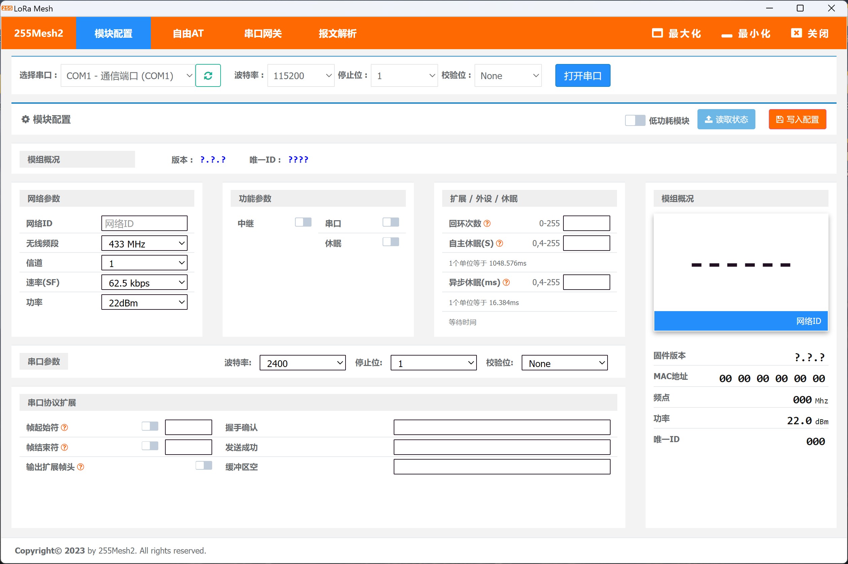This screenshot has width=848, height=564.
Task: Click the blue 网络ID bar in 模组概况 card
Action: (x=741, y=321)
